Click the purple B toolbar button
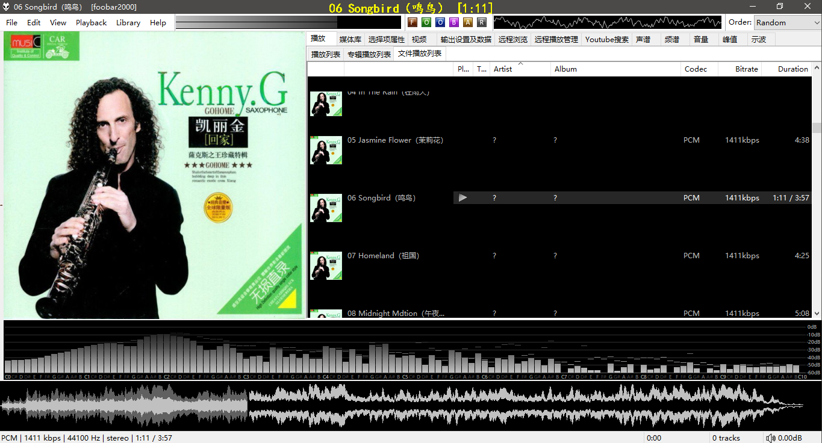 pos(454,22)
